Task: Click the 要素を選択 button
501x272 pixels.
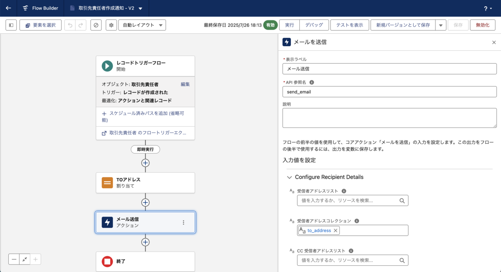Action: tap(40, 25)
